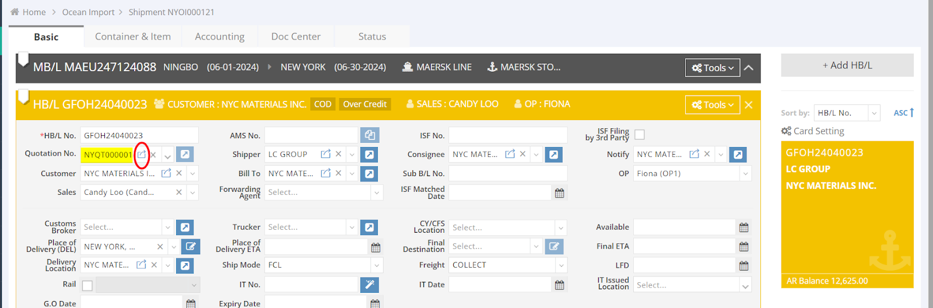Click the copy icon next to AMS No.

pos(369,135)
